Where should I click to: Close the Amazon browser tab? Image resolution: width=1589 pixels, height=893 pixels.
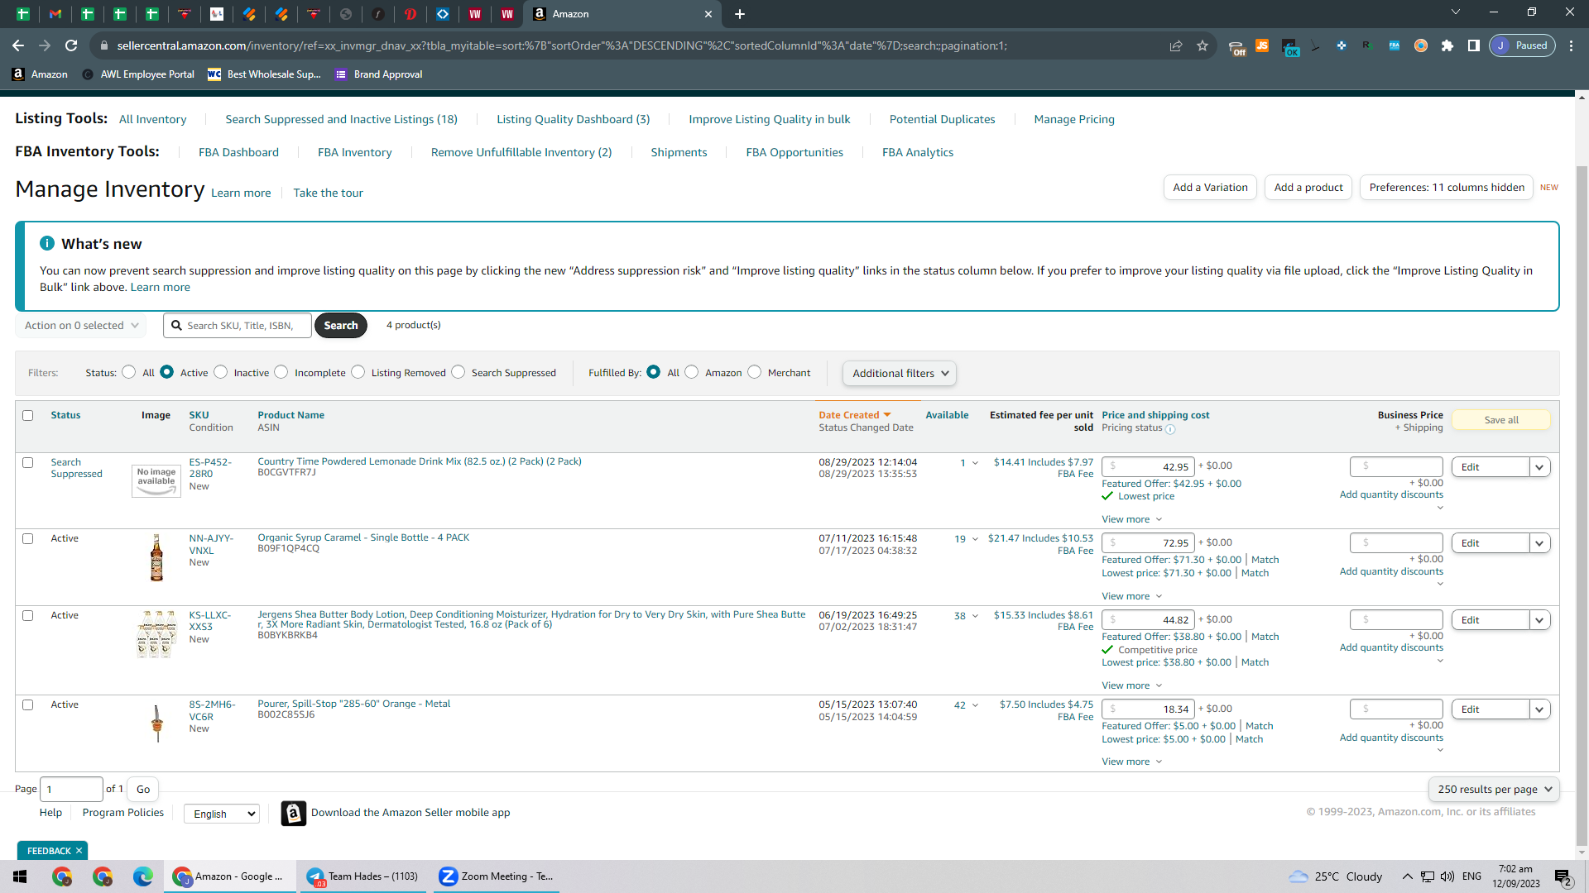(x=708, y=14)
